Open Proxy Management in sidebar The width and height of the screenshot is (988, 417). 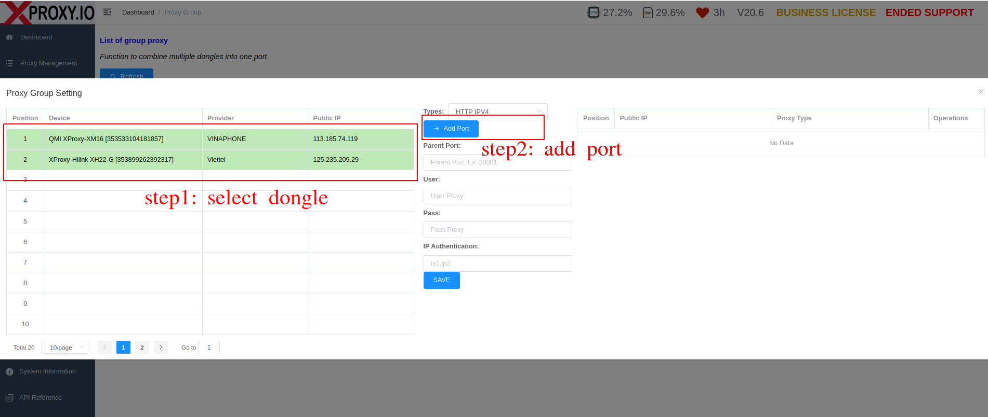(x=48, y=63)
